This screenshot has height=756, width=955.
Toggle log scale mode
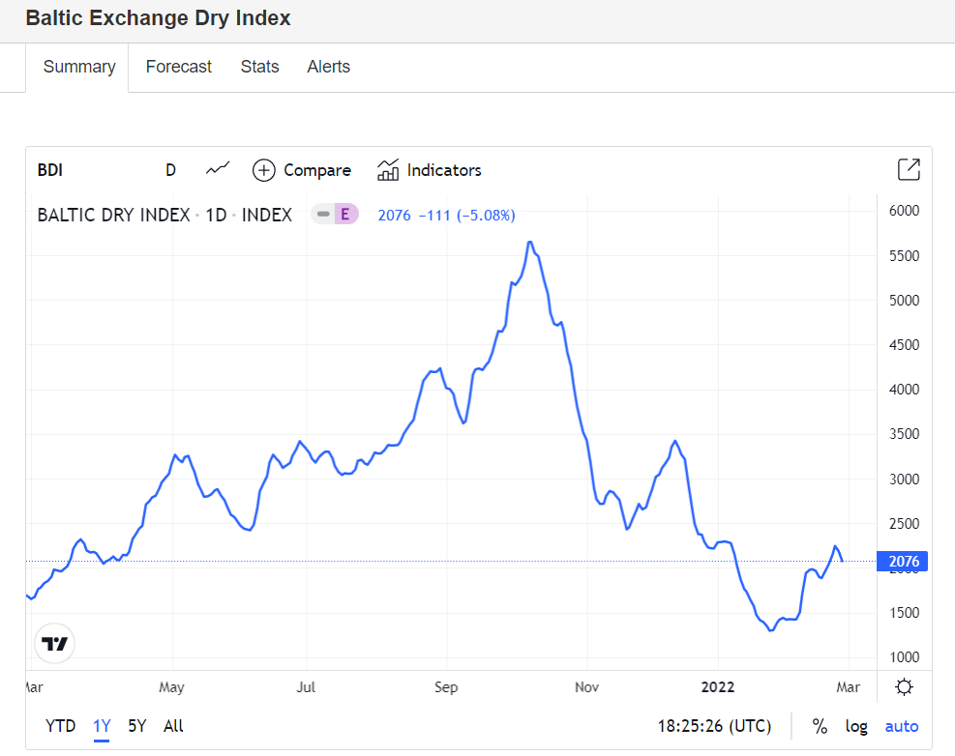coord(856,726)
